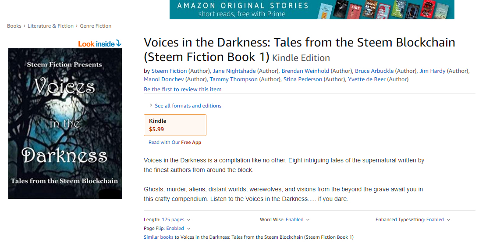
Task: Click Be the first to review link
Action: tap(183, 89)
